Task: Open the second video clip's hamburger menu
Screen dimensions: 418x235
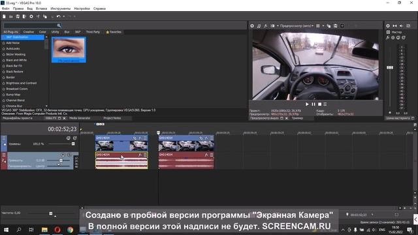Action: [x=212, y=138]
